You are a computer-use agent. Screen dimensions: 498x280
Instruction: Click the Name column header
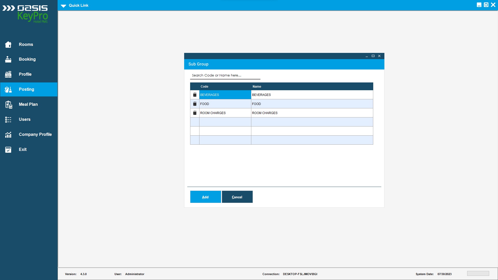click(257, 87)
